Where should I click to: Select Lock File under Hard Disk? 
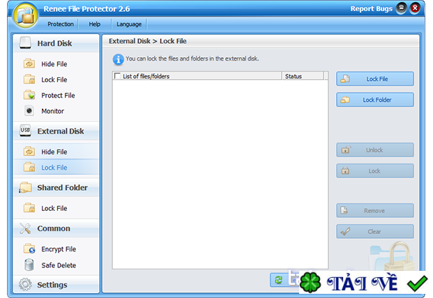[x=54, y=79]
